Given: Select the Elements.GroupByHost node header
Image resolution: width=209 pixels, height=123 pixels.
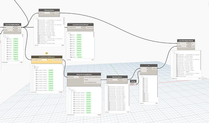Looking at the screenshot, I should point(84,74).
